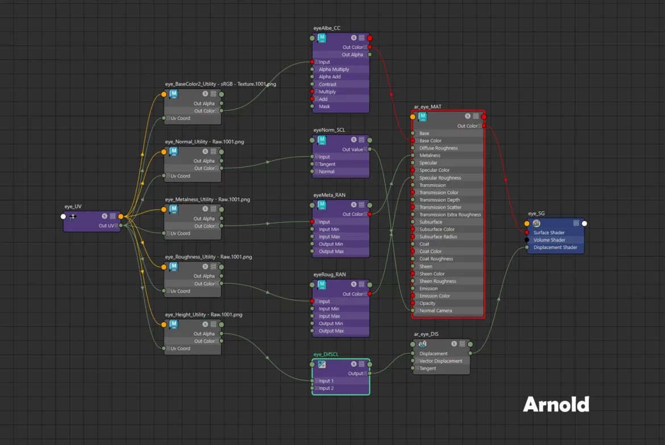665x445 pixels.
Task: Toggle solo button on eyeMeta_RAN node
Action: (353, 205)
